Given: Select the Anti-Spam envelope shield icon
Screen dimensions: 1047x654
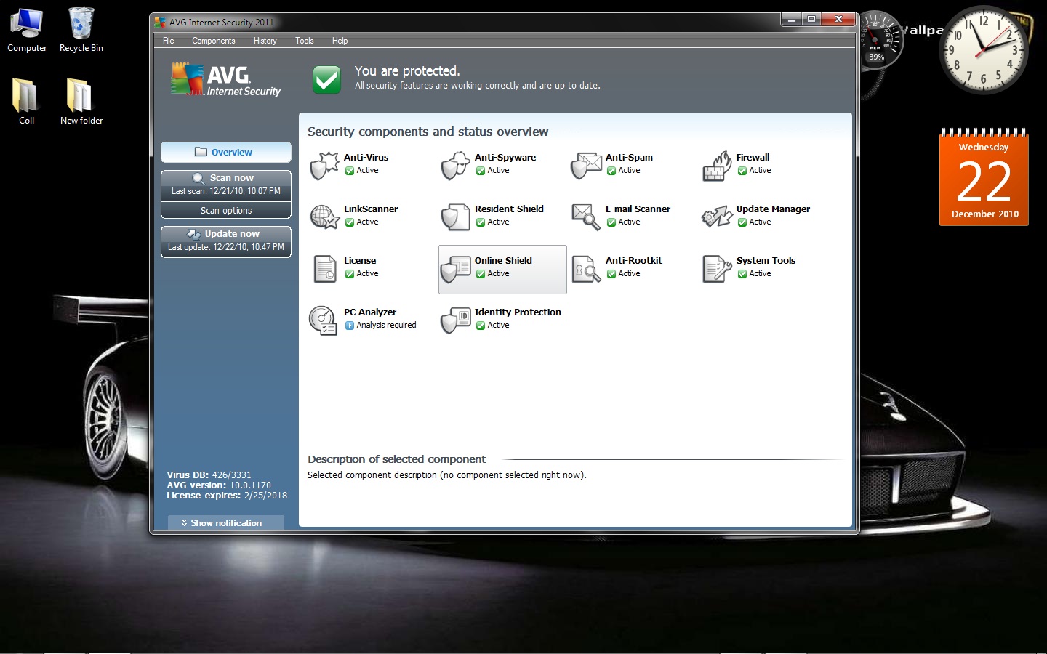Looking at the screenshot, I should 586,166.
